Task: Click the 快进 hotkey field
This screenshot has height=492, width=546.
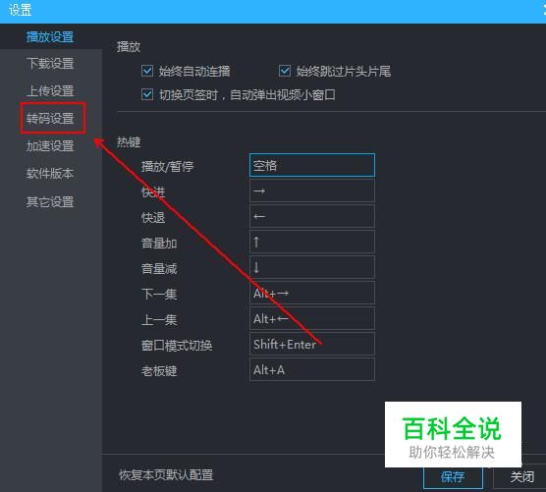Action: pyautogui.click(x=312, y=191)
